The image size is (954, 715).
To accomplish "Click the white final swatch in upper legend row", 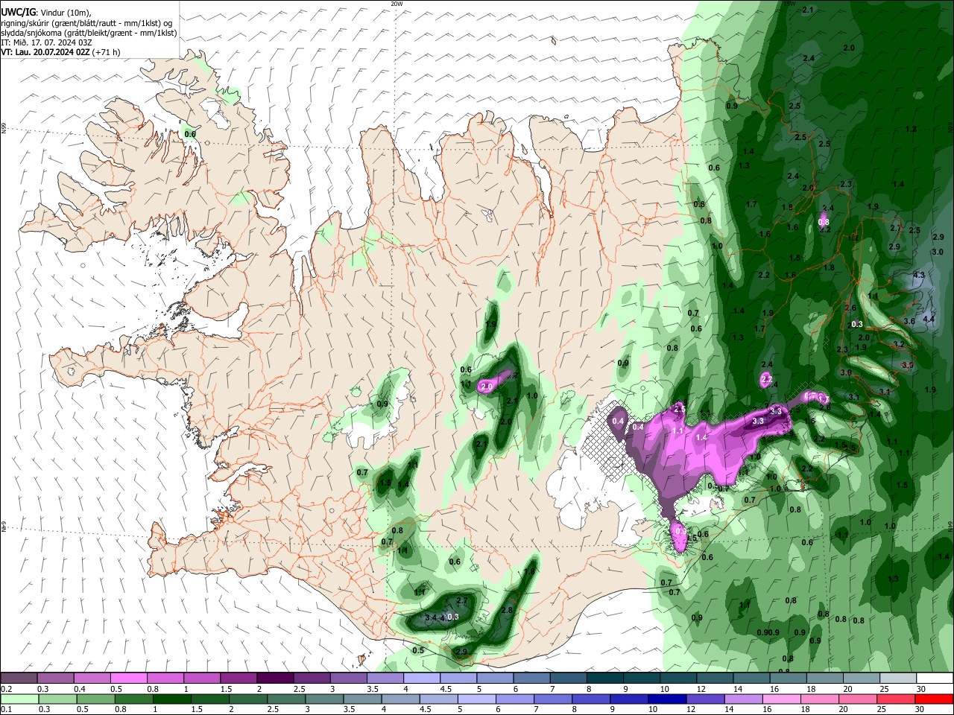I will [934, 678].
